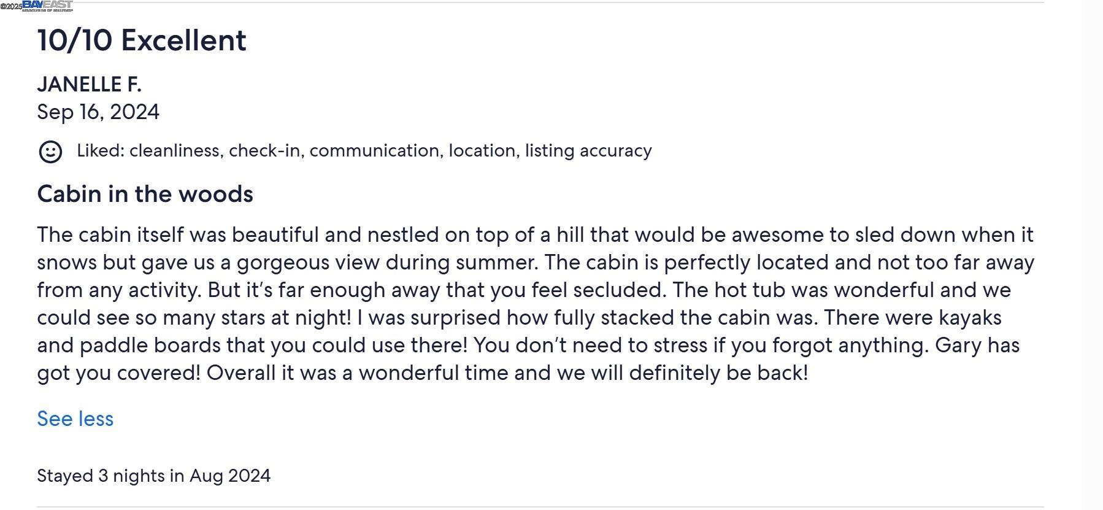This screenshot has height=510, width=1103.
Task: Click the smiley face icon beside Liked
Action: pyautogui.click(x=50, y=152)
